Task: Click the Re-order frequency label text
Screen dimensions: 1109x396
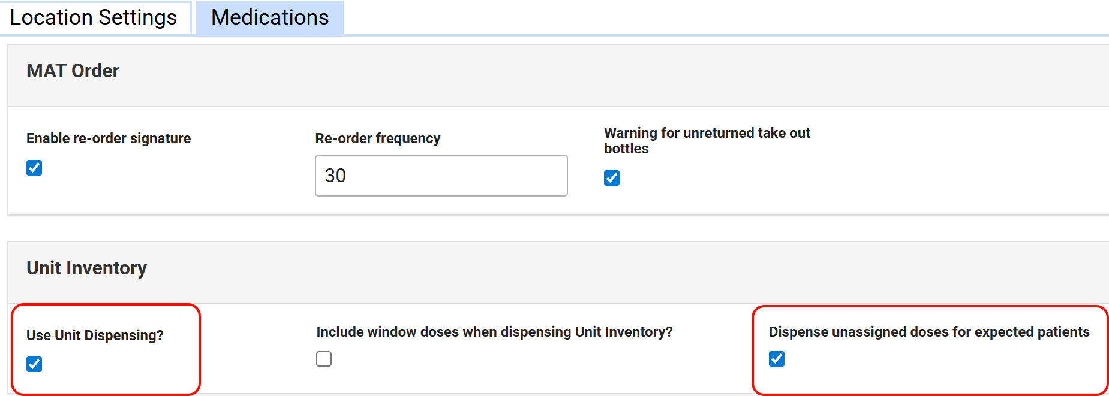Action: coord(378,138)
